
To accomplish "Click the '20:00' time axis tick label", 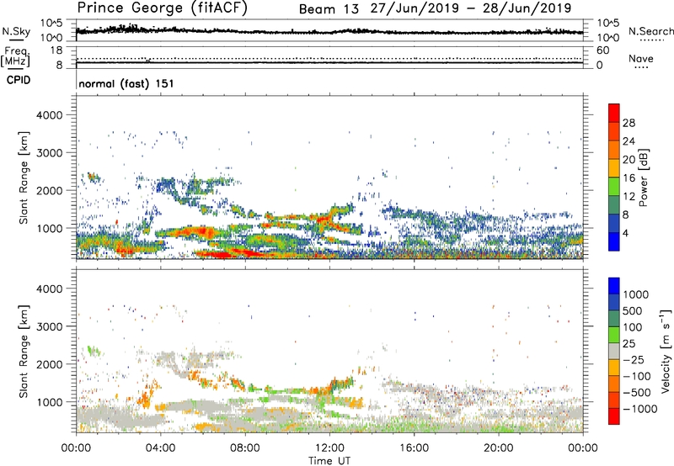I will coord(498,448).
